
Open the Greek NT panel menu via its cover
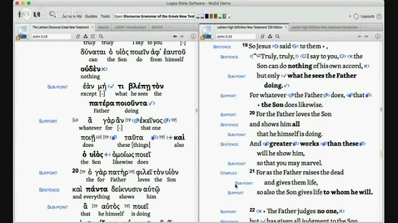(22, 33)
